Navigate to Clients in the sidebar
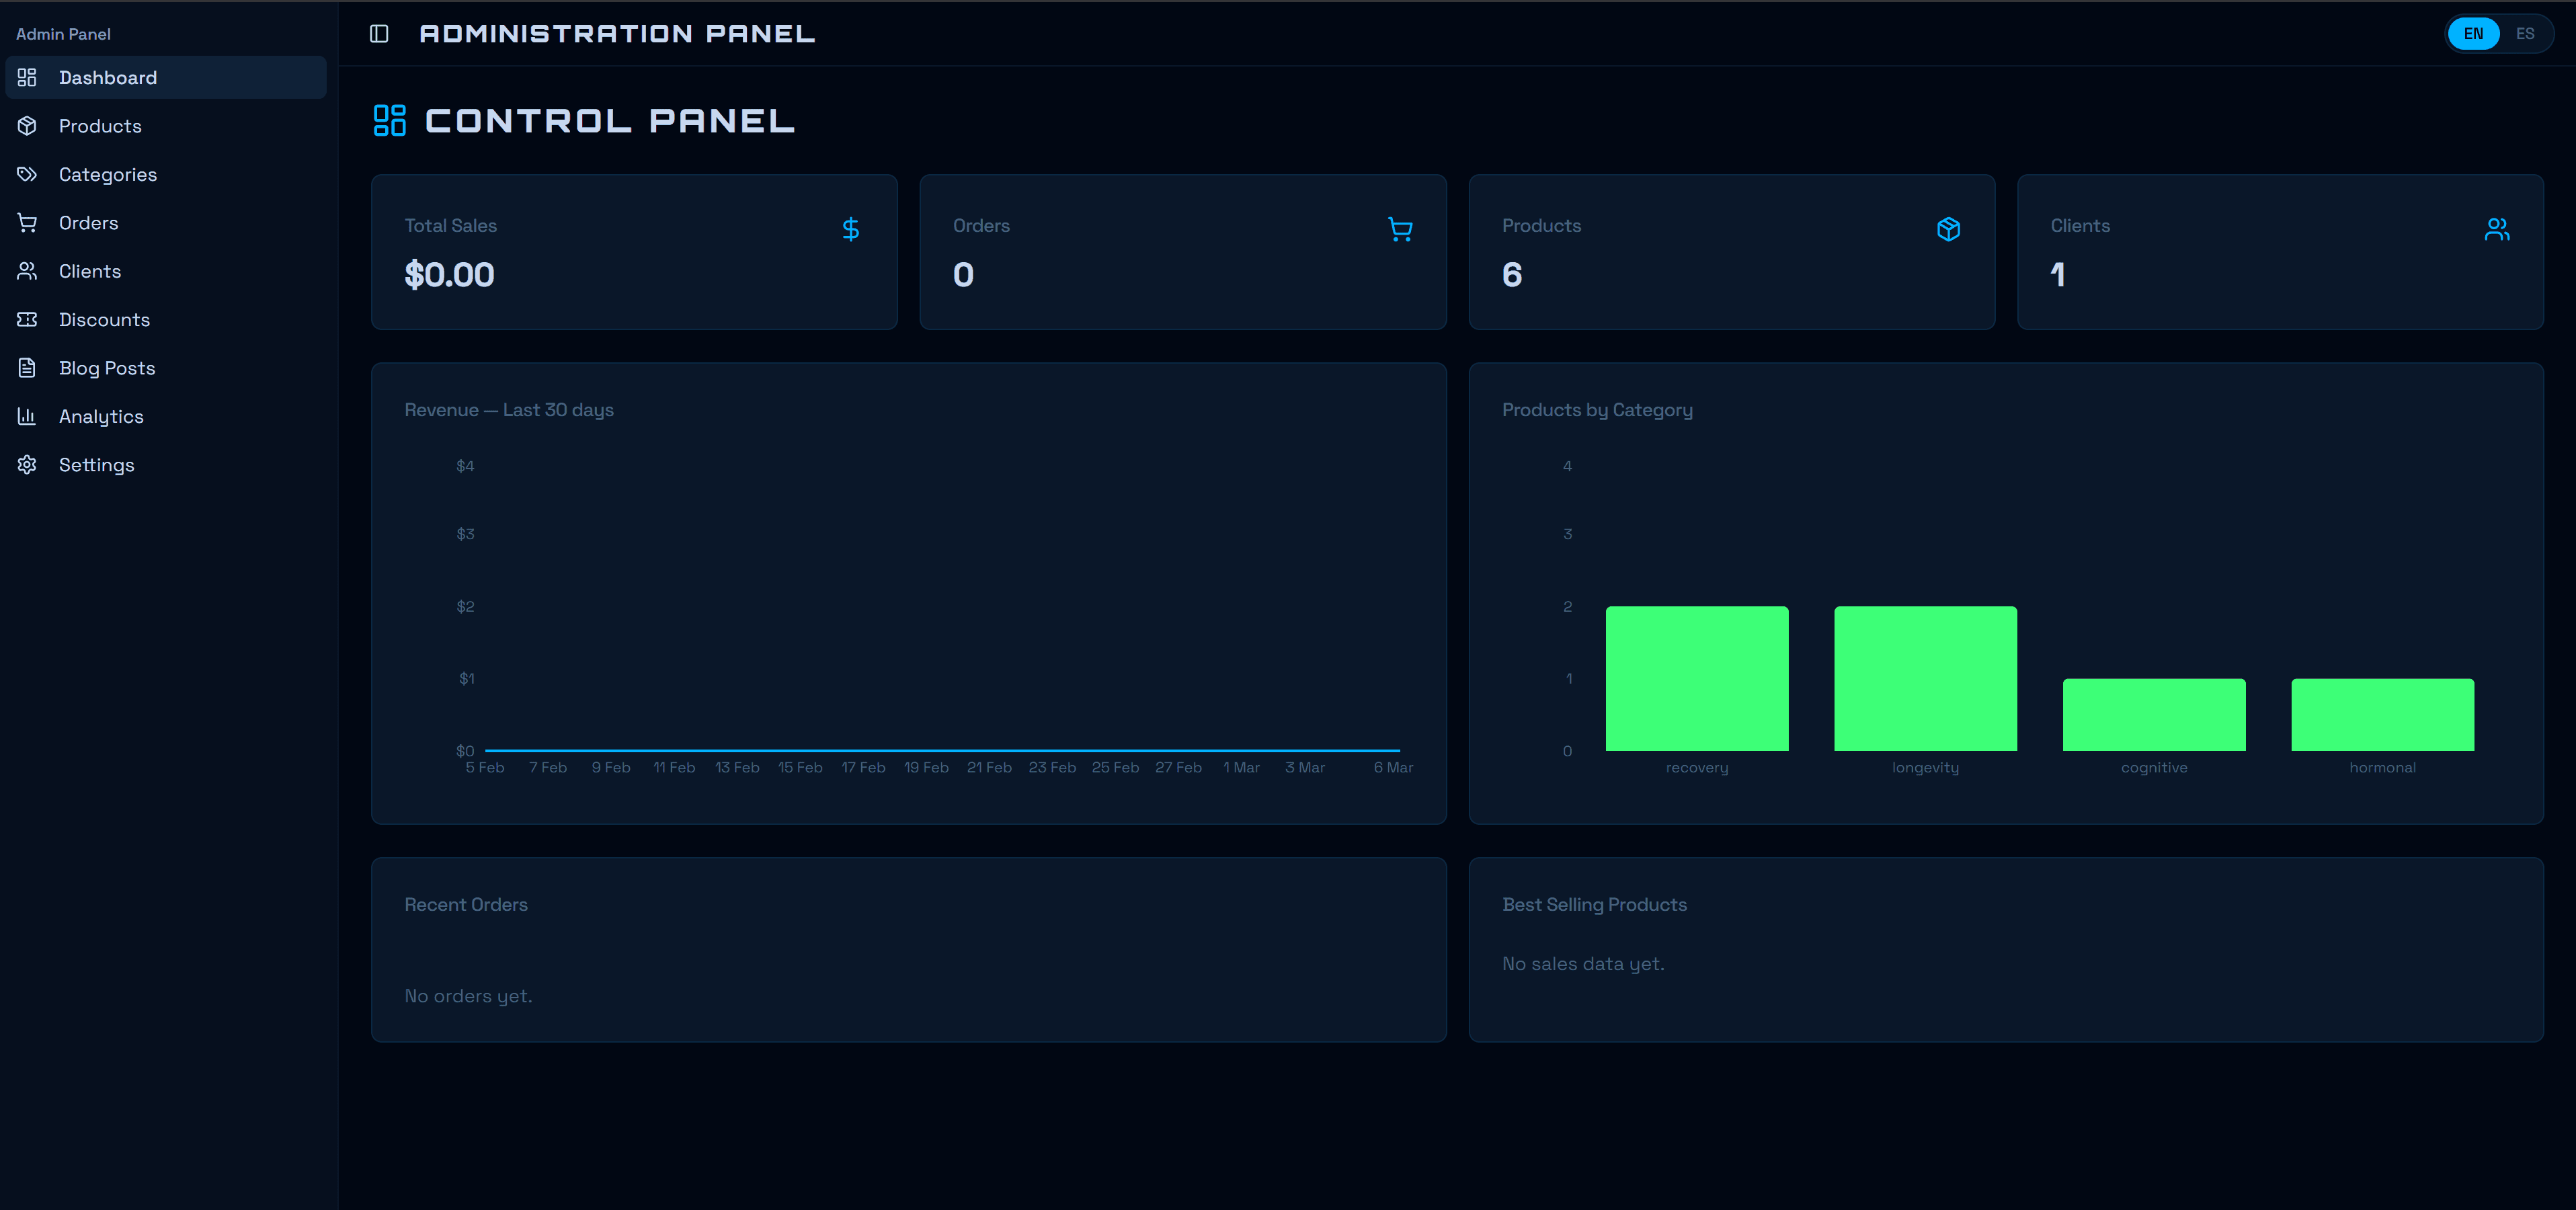Image resolution: width=2576 pixels, height=1210 pixels. click(89, 271)
